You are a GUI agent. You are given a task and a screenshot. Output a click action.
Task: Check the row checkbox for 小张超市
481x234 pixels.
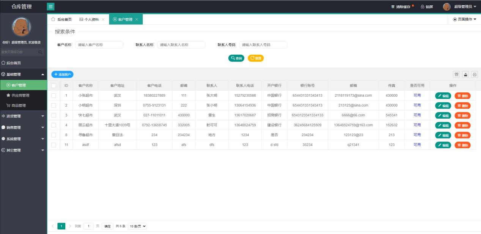[53, 96]
